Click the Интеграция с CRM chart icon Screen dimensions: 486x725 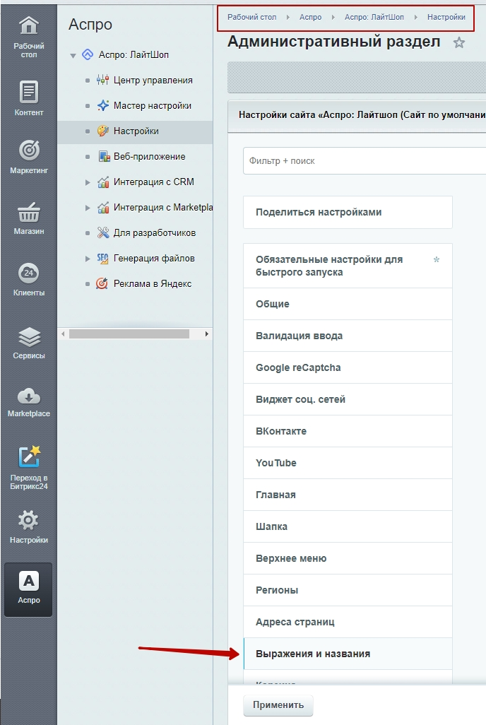click(x=102, y=182)
